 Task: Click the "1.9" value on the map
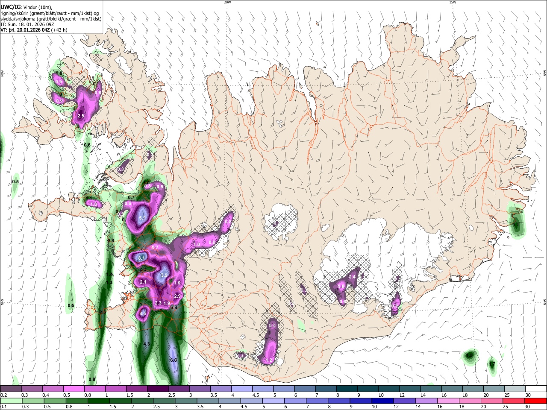tap(167, 303)
